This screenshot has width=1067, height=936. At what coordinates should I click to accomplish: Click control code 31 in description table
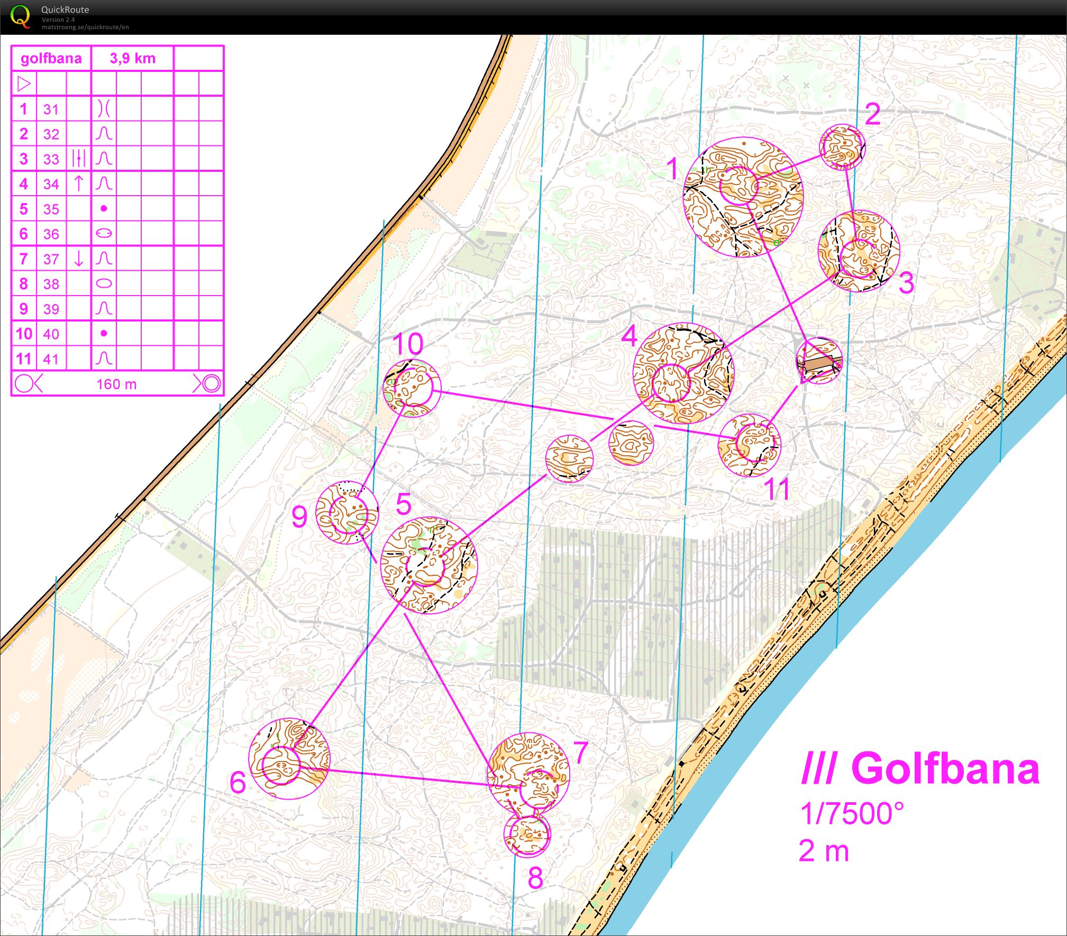pyautogui.click(x=51, y=109)
